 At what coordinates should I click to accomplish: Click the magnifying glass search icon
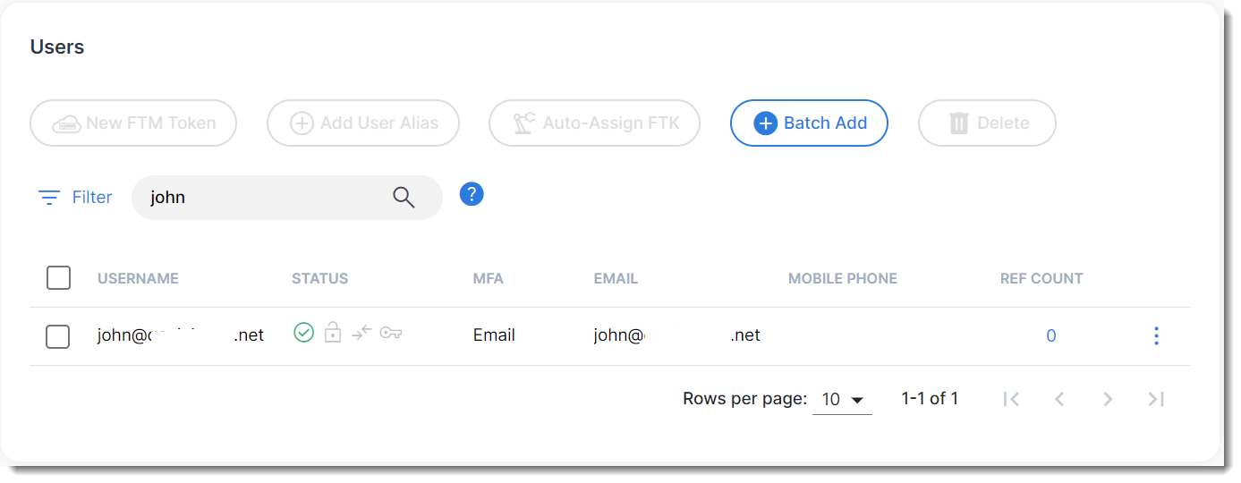coord(404,198)
